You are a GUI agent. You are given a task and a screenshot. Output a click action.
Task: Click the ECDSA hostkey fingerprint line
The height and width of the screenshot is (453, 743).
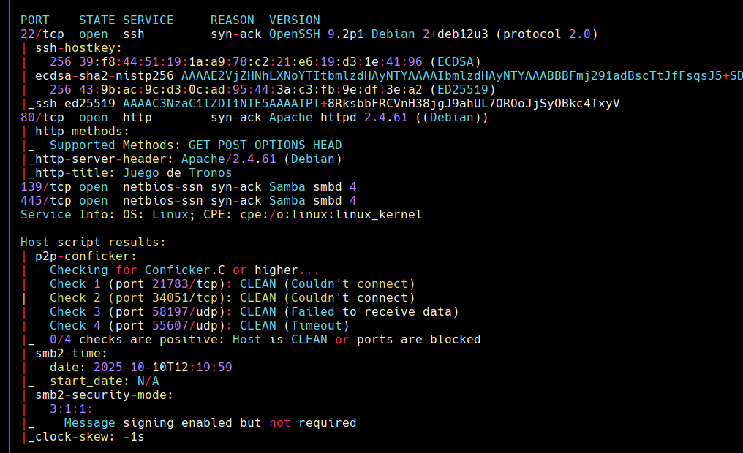pyautogui.click(x=265, y=62)
